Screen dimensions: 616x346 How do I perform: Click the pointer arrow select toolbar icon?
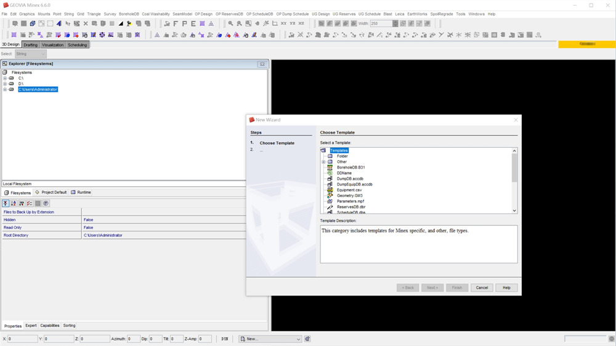tap(68, 23)
